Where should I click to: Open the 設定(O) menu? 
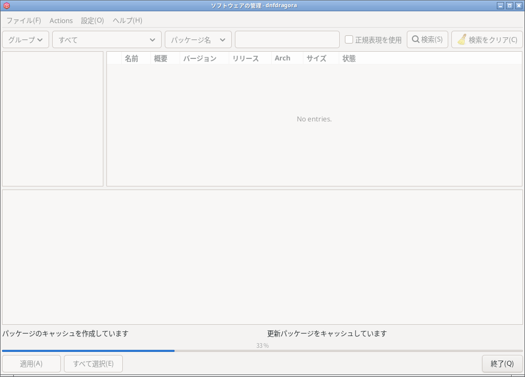[92, 20]
